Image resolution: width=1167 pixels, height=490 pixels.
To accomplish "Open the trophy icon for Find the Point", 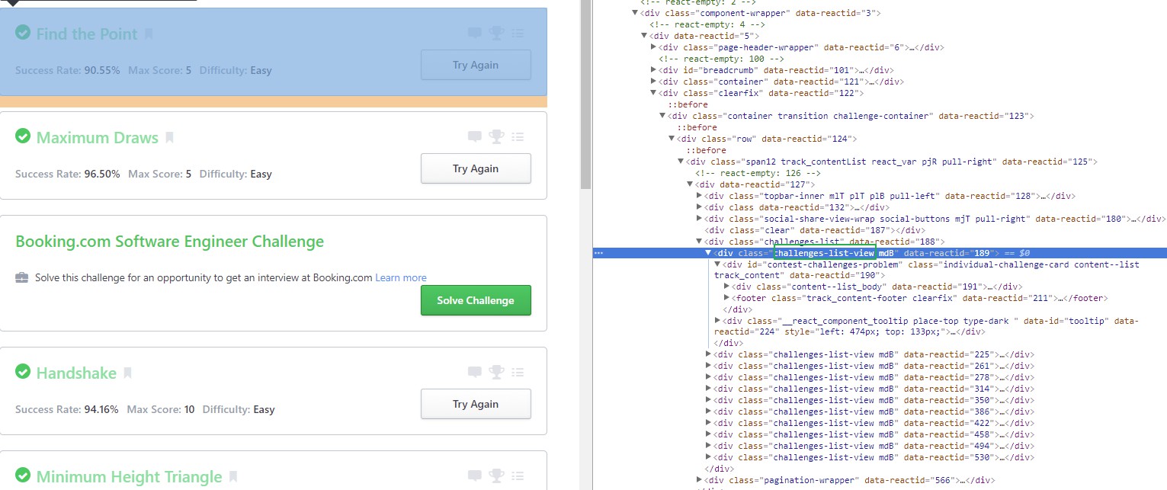I will pos(497,34).
